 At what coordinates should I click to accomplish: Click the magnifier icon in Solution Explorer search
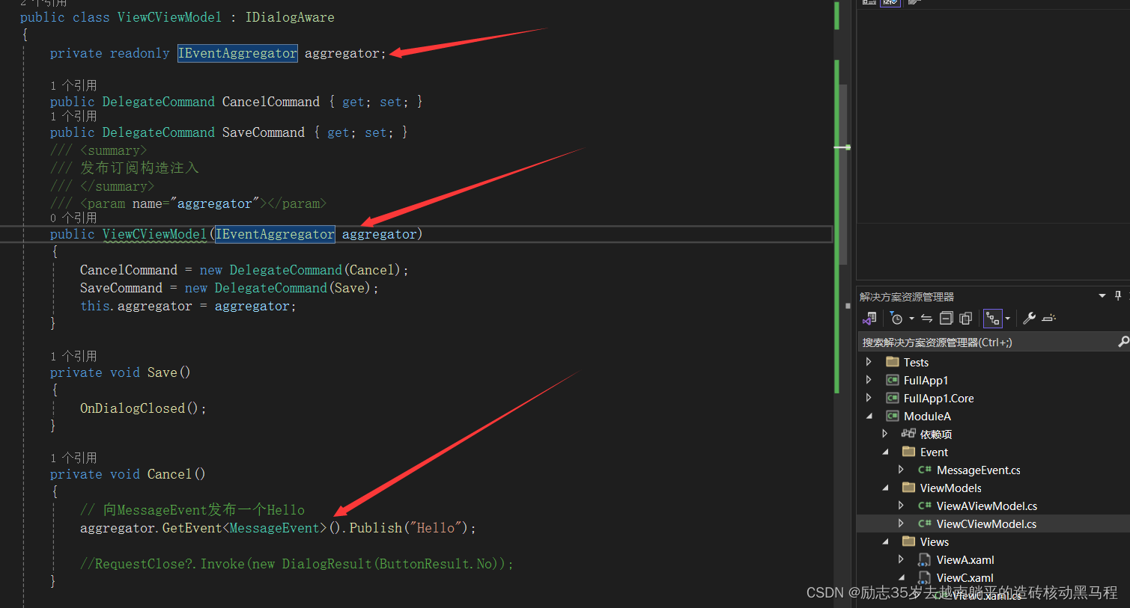pyautogui.click(x=1123, y=342)
